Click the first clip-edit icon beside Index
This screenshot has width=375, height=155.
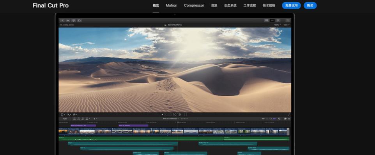74,119
